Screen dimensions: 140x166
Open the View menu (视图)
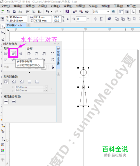coord(30,6)
